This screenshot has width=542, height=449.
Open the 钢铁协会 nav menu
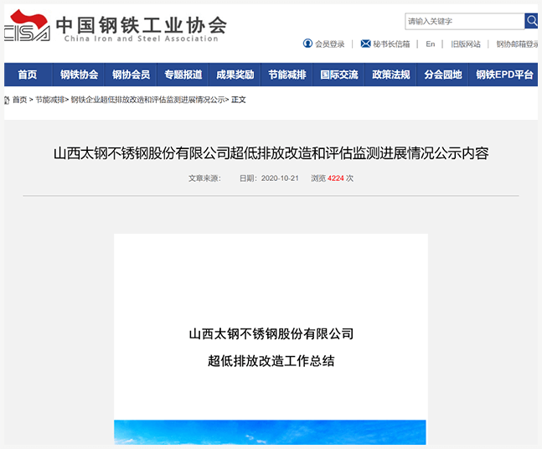tap(79, 75)
